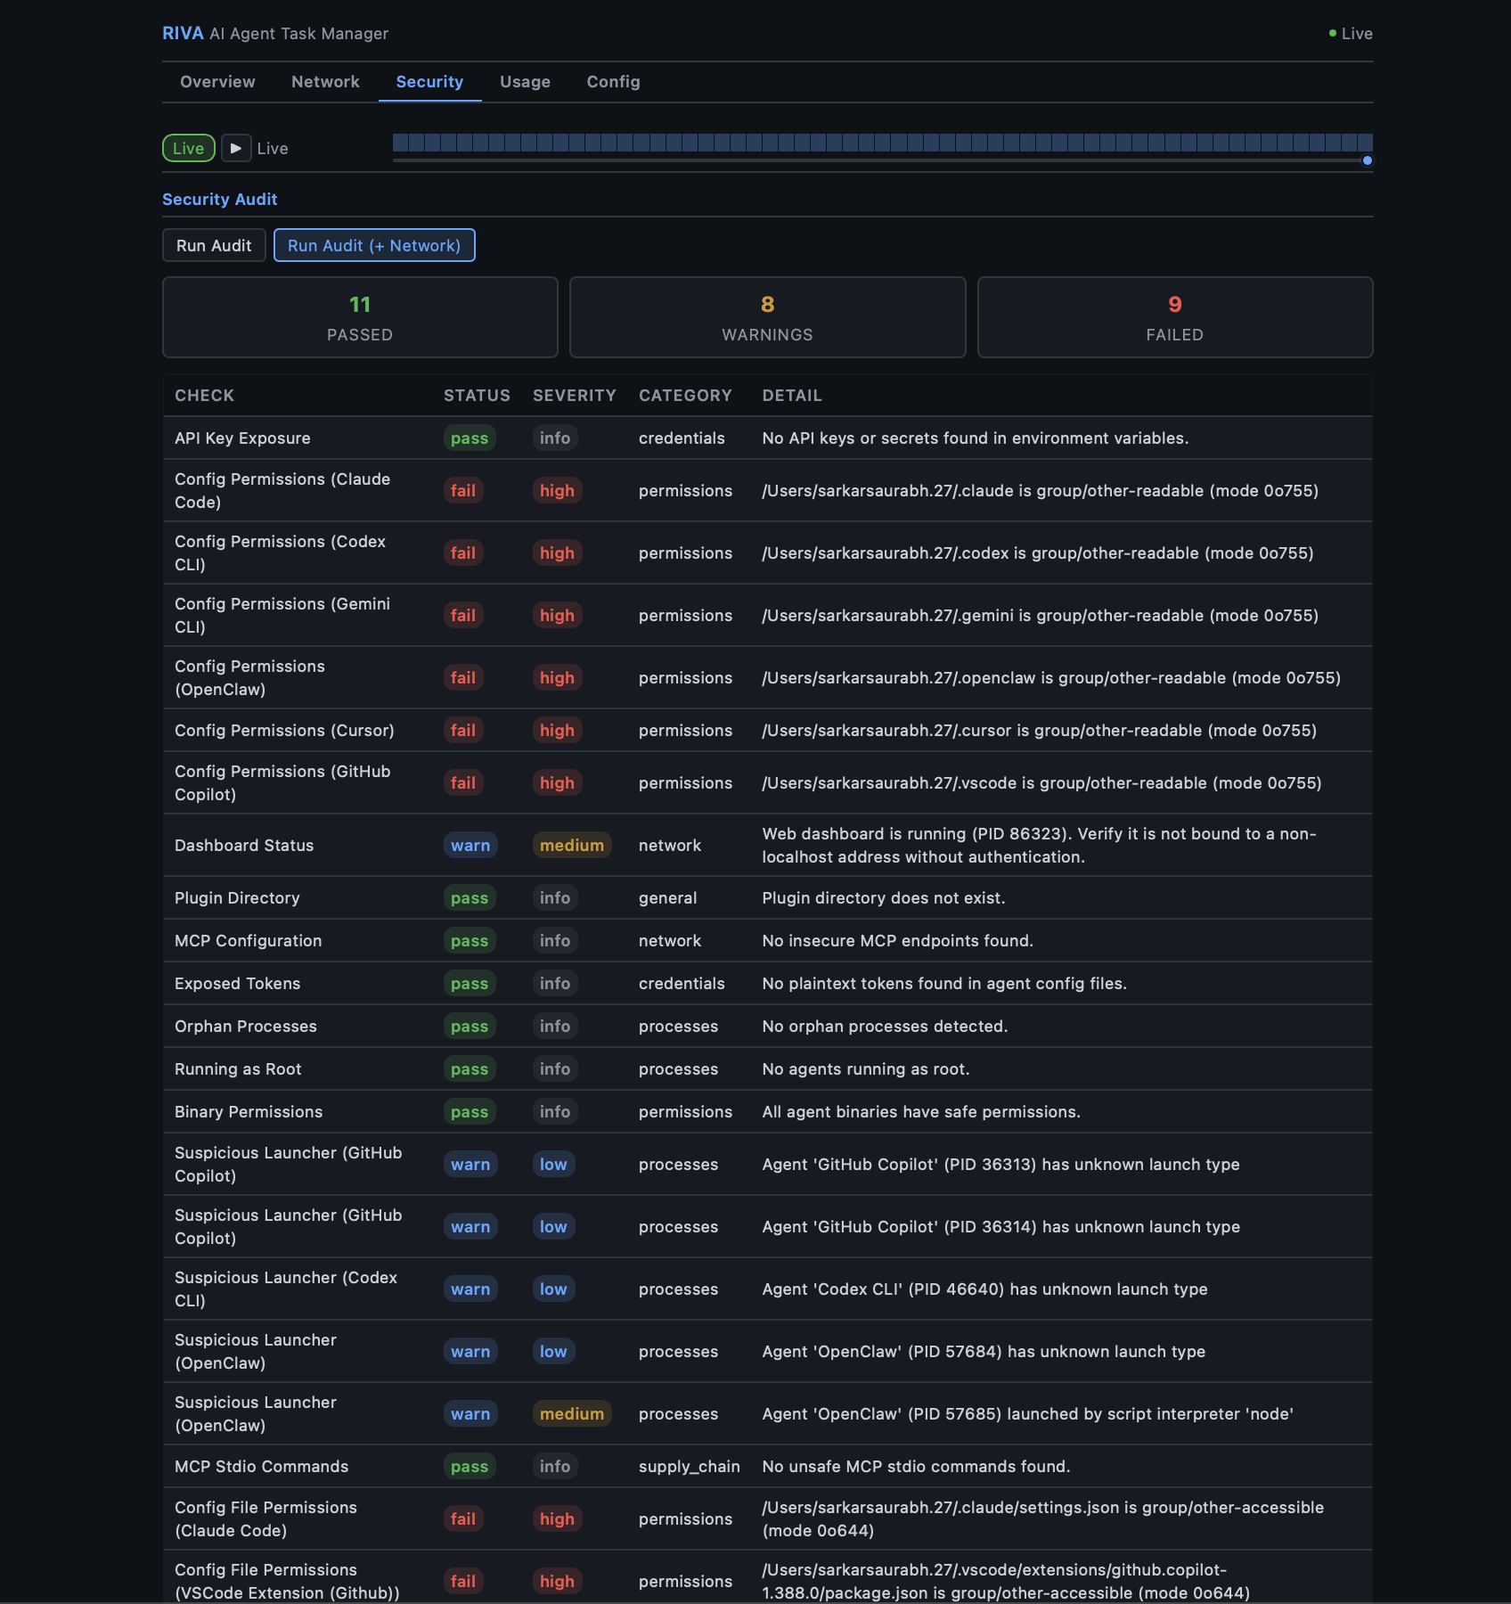
Task: Click the Orphan Processes check name
Action: tap(246, 1027)
